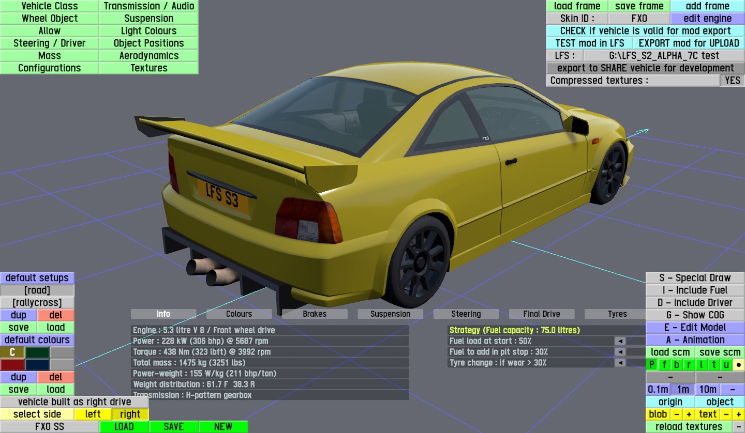Select the f view button

664,365
